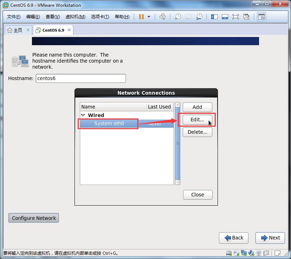Click the Hostname input field
The width and height of the screenshot is (291, 259).
pos(81,78)
